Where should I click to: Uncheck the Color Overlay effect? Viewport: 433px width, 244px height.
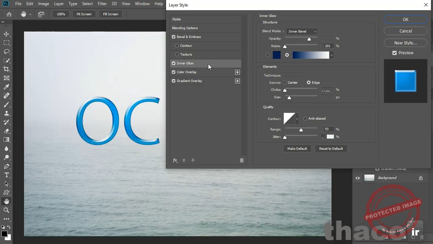coord(174,72)
